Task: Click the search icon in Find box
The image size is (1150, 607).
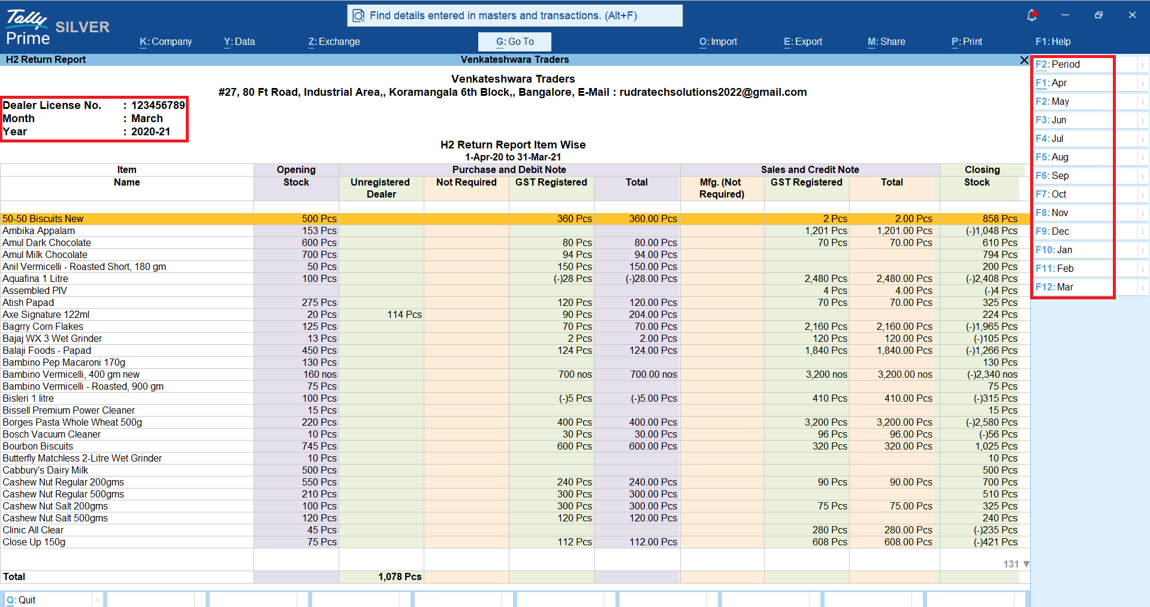Action: pyautogui.click(x=358, y=16)
